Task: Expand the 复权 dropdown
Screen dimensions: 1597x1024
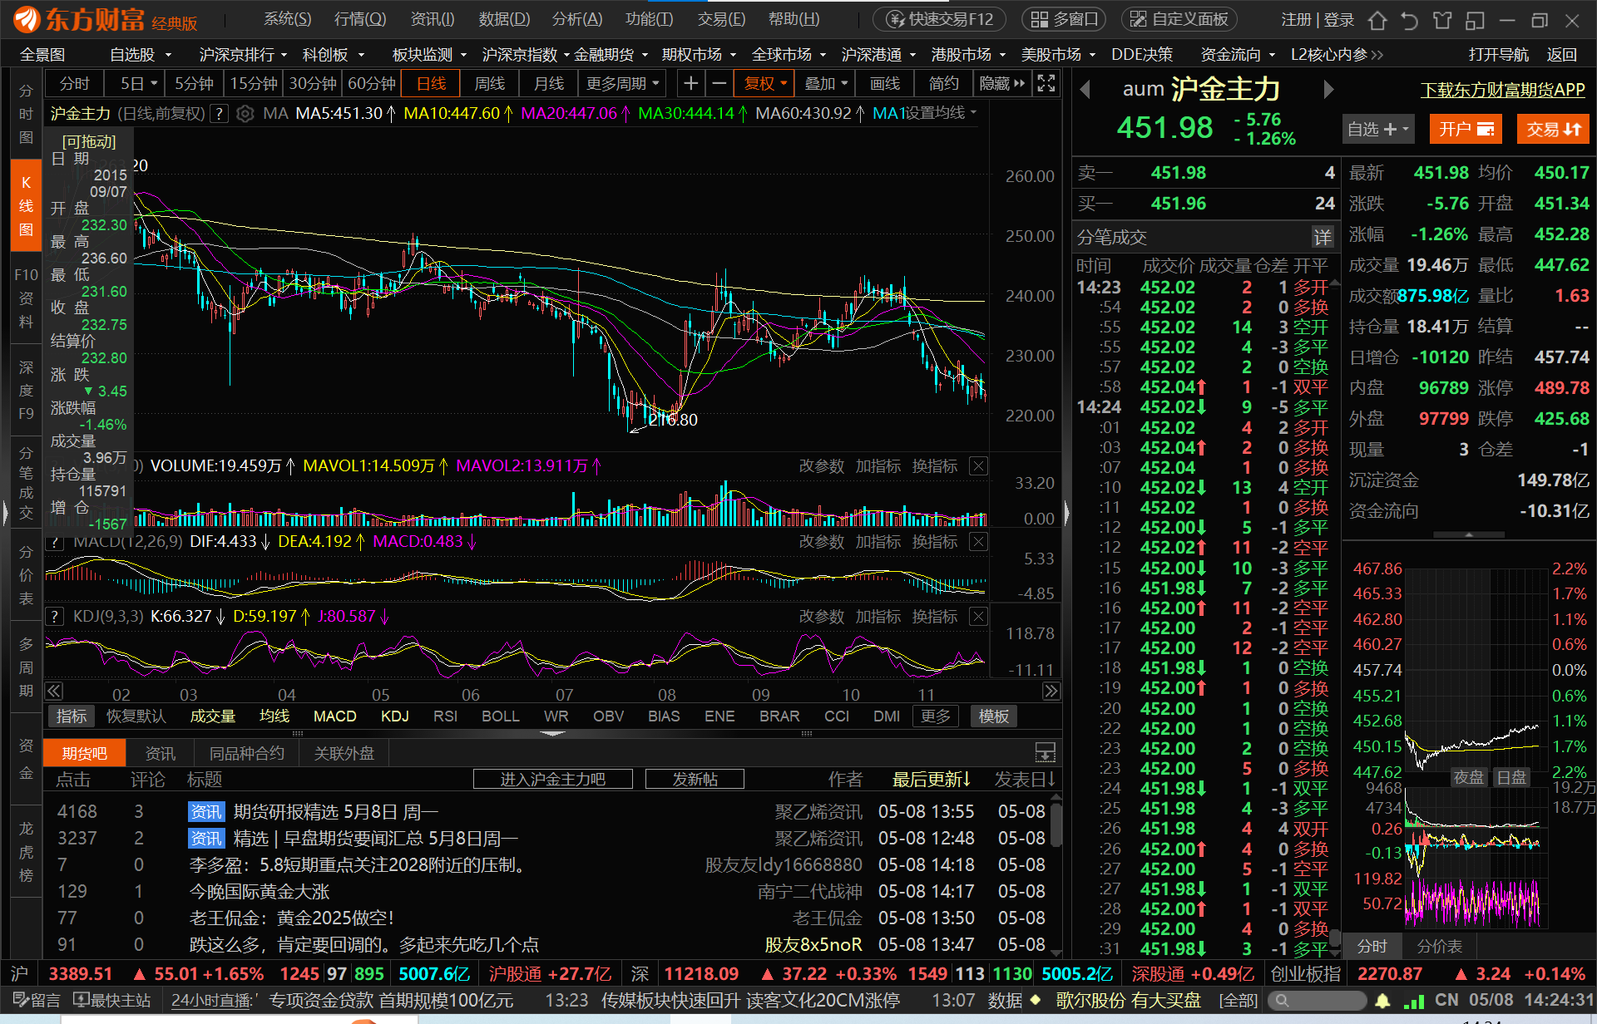Action: pyautogui.click(x=765, y=83)
